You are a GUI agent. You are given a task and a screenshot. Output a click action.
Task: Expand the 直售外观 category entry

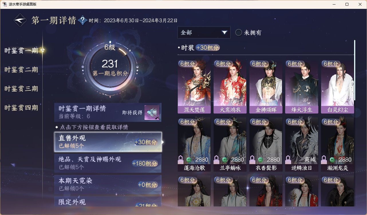click(x=108, y=142)
